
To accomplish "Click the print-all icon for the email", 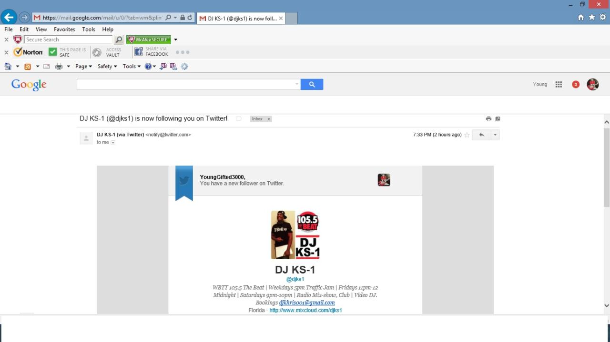I will point(488,119).
